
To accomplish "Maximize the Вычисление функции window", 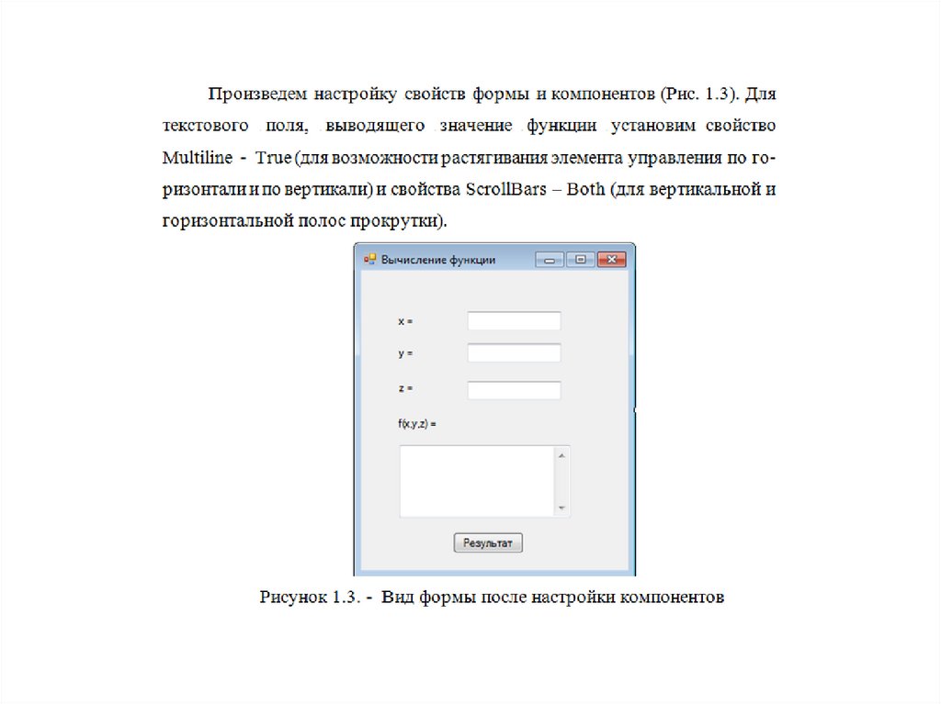I will (581, 260).
